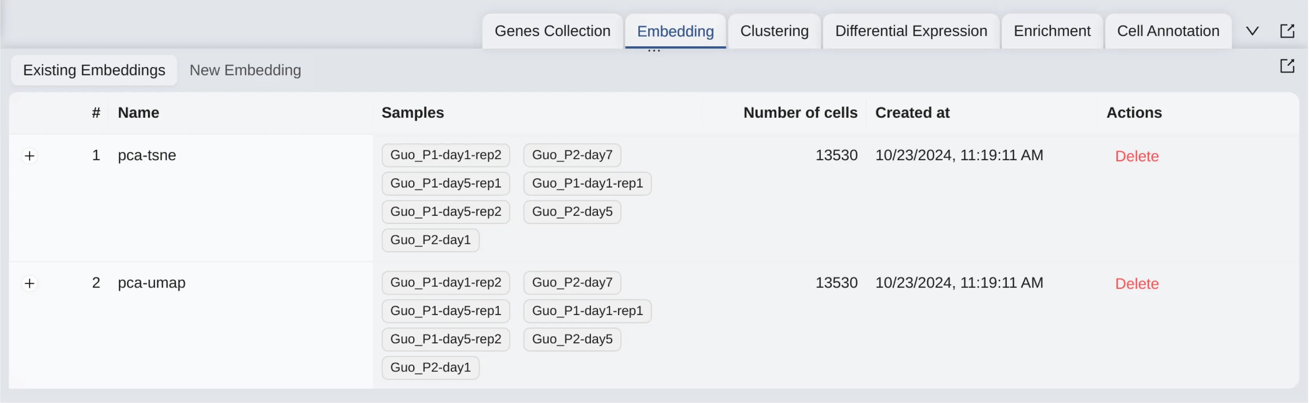Open the pop-out icon beside tab chevron
This screenshot has height=403, width=1309.
(1287, 31)
